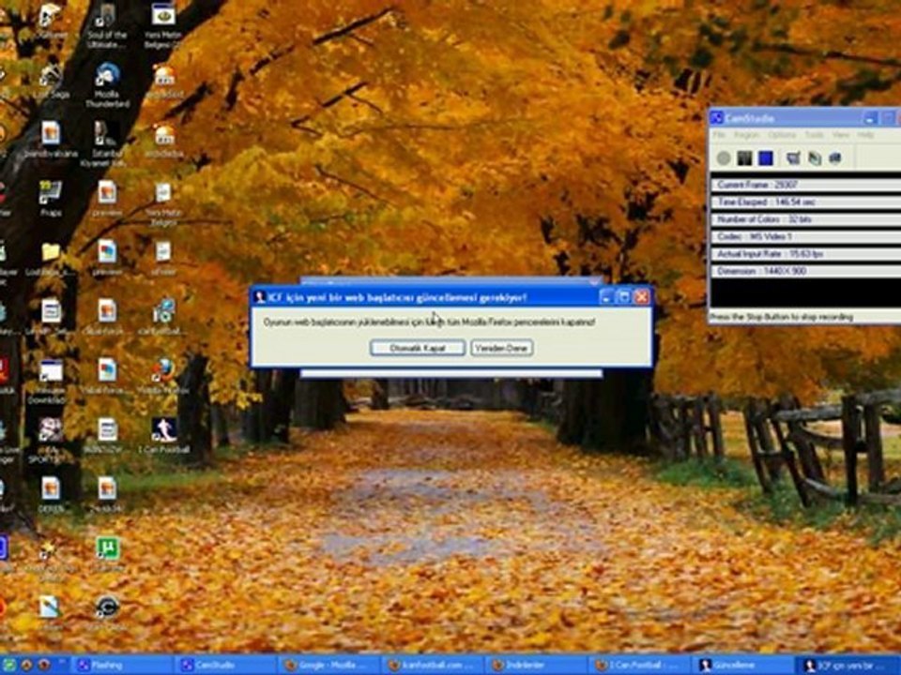
Task: Open the CamStudio Tools menu
Action: click(815, 135)
